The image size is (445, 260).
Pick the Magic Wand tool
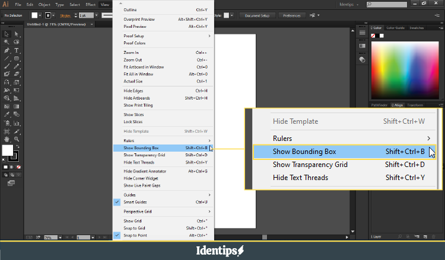[x=7, y=42]
